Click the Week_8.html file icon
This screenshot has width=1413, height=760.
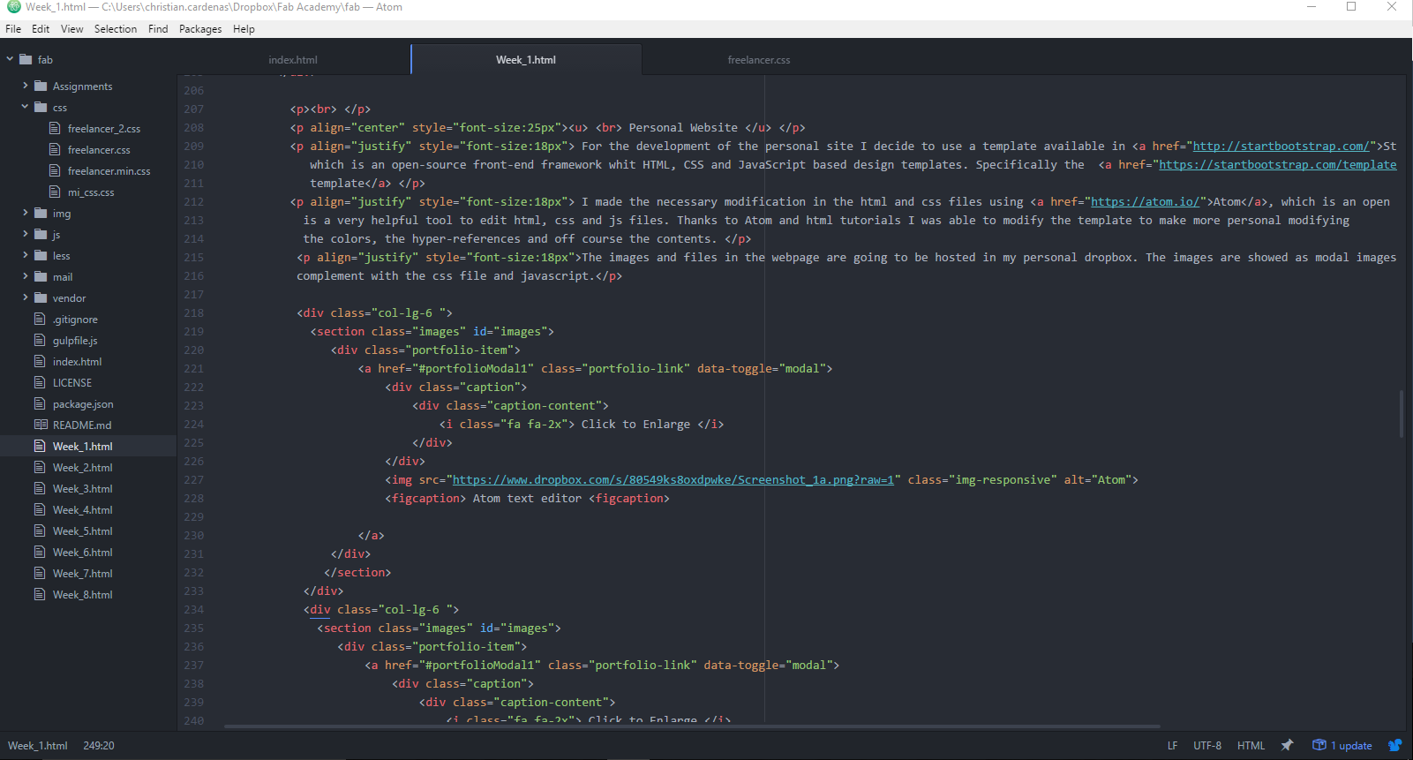(40, 595)
